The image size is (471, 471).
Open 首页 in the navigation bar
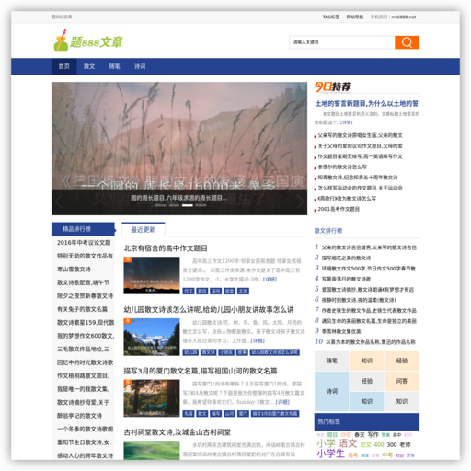63,66
